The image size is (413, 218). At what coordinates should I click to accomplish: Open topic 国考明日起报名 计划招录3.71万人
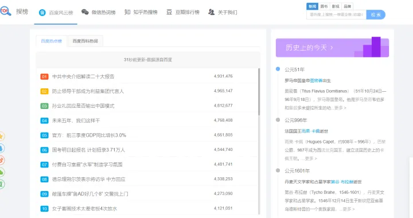tap(88, 150)
